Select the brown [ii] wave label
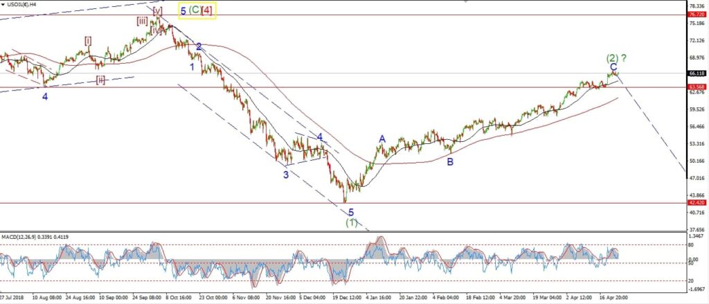 100,80
